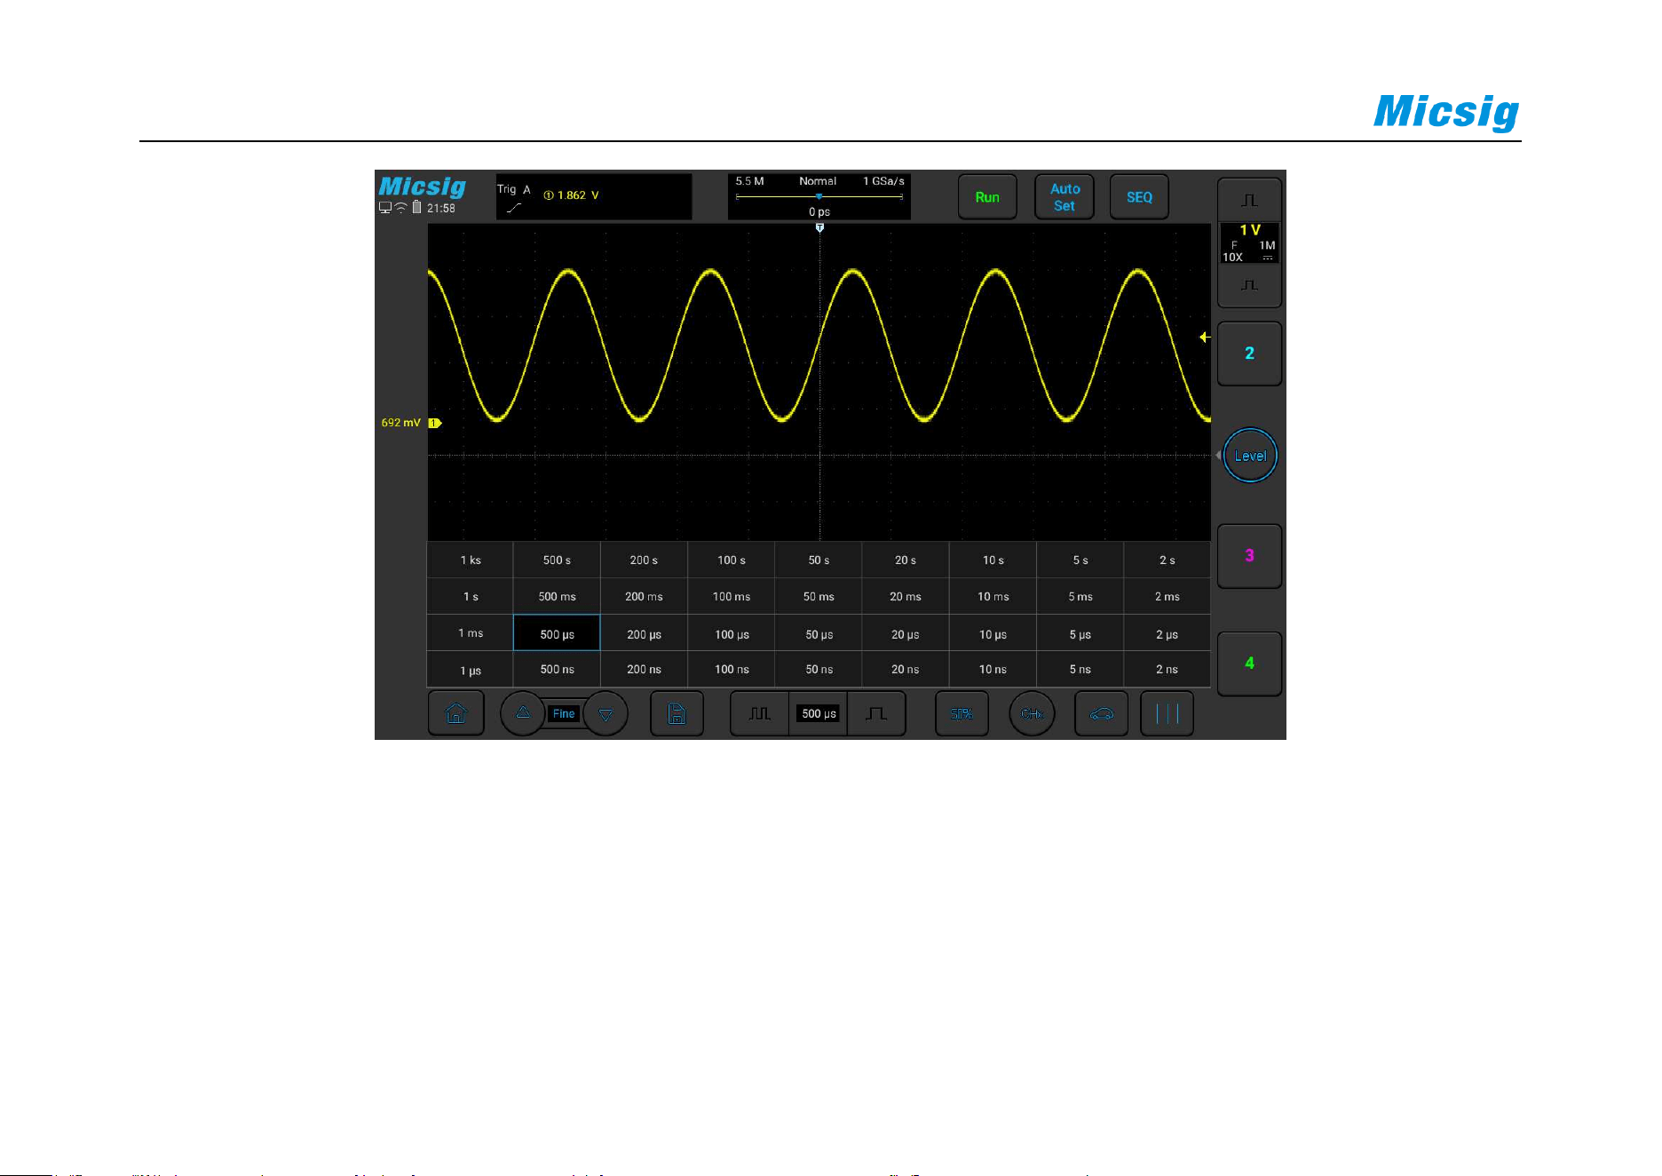Viewport: 1662px width, 1176px height.
Task: Select the 100 ms time base
Action: [732, 597]
